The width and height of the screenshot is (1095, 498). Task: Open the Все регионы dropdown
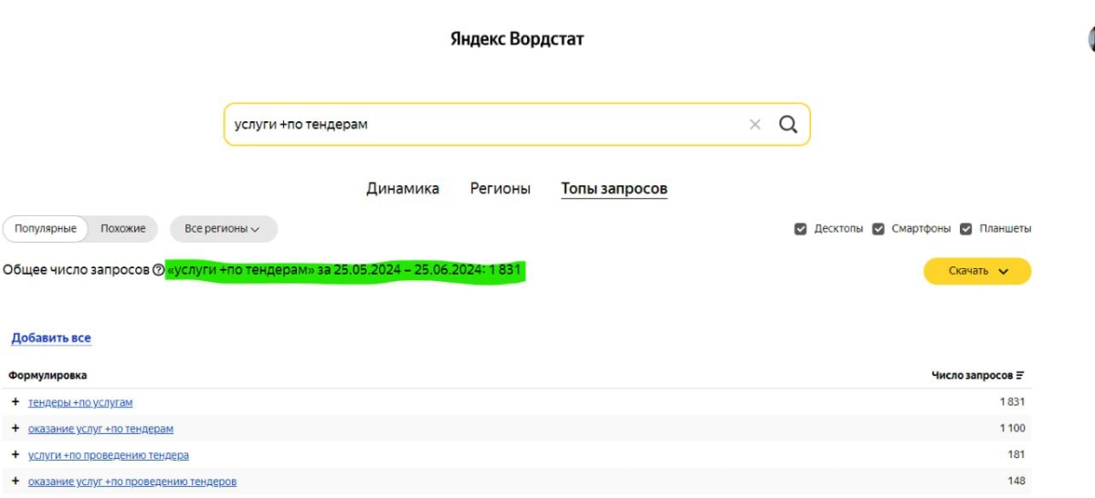[x=224, y=229]
